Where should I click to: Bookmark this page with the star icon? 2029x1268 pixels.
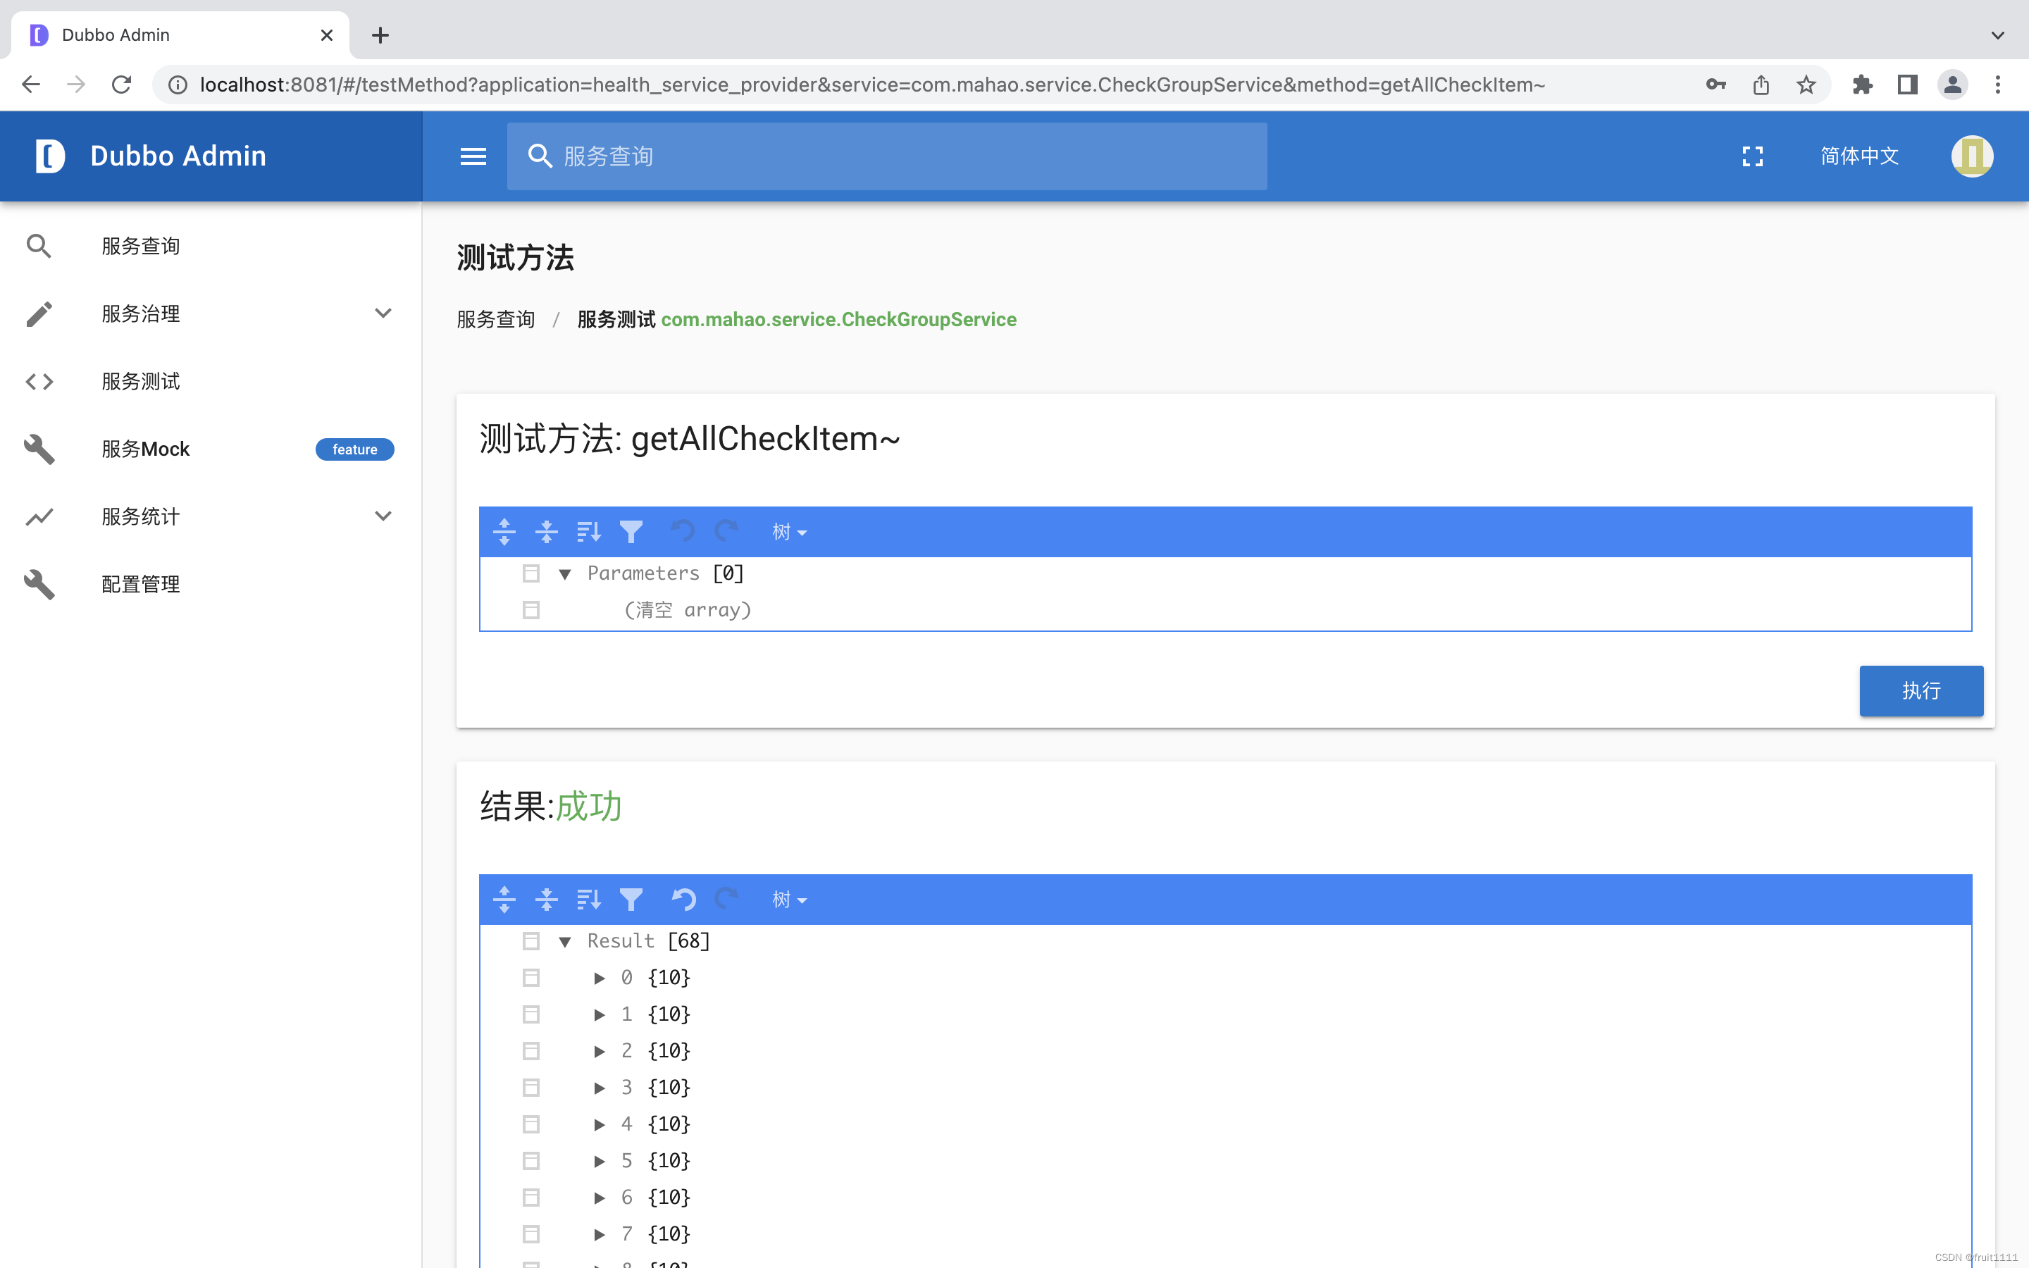coord(1806,85)
